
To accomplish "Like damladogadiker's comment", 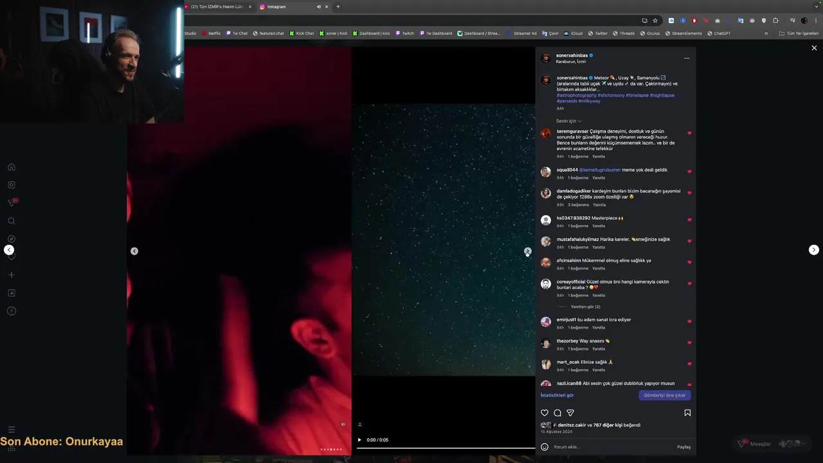I will pos(690,193).
